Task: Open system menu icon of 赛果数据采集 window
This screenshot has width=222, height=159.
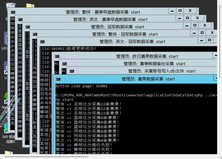Action: coord(58,79)
